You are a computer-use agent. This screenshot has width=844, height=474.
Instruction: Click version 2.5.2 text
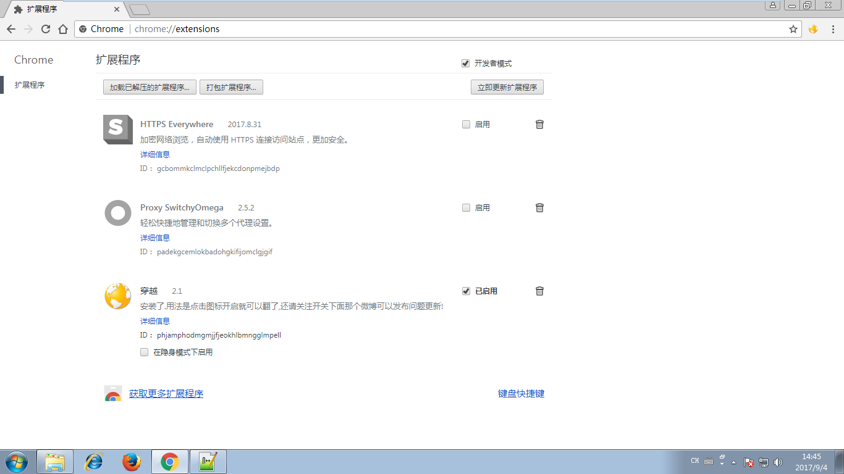[246, 208]
